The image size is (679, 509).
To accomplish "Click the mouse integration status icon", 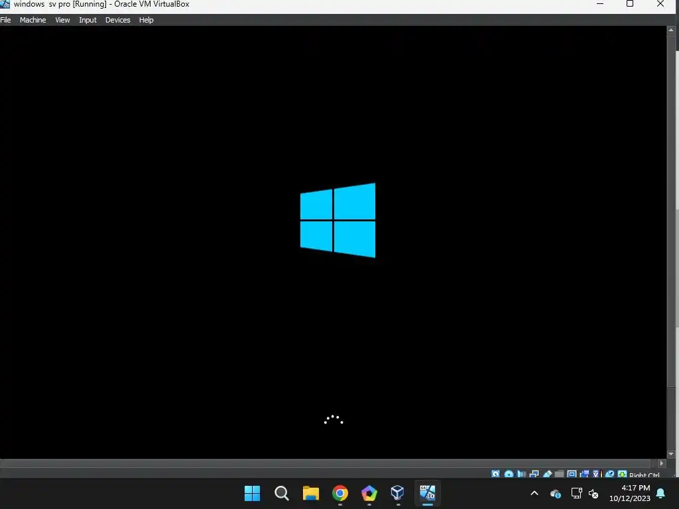I will (x=610, y=474).
